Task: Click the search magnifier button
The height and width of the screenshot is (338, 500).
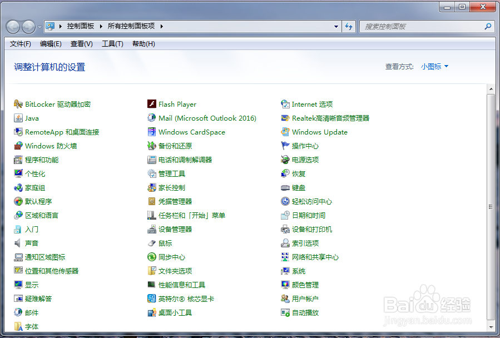Action: pyautogui.click(x=488, y=27)
